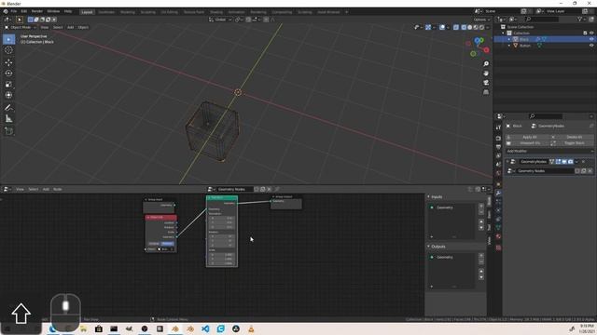
Task: Toggle Collection exclude checkbox in outliner
Action: [x=585, y=33]
